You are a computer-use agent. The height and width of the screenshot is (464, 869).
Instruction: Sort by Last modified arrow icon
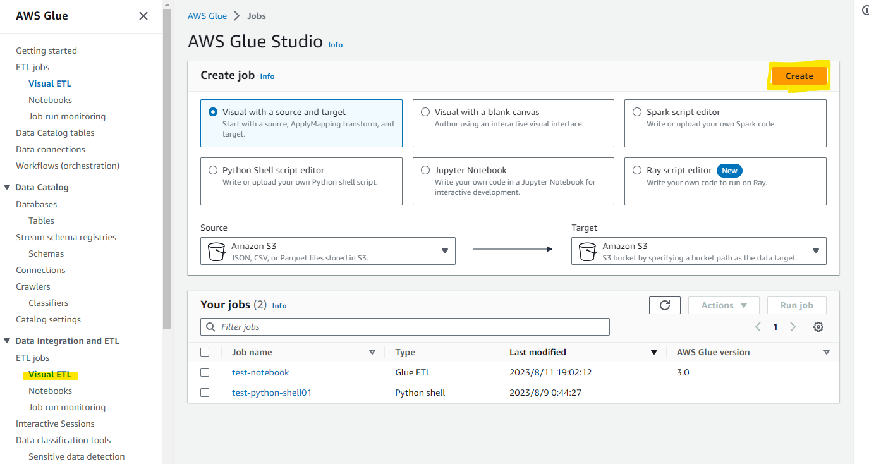pos(654,352)
